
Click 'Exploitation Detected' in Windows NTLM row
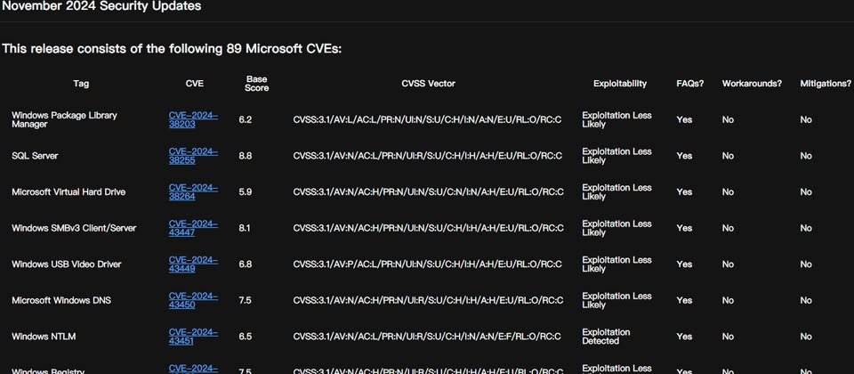[606, 337]
